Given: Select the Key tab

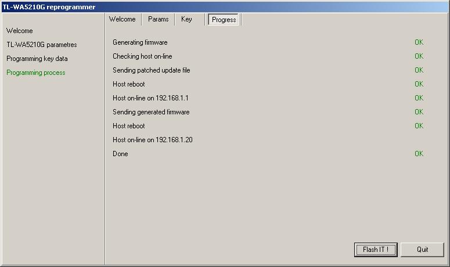Looking at the screenshot, I should click(186, 19).
